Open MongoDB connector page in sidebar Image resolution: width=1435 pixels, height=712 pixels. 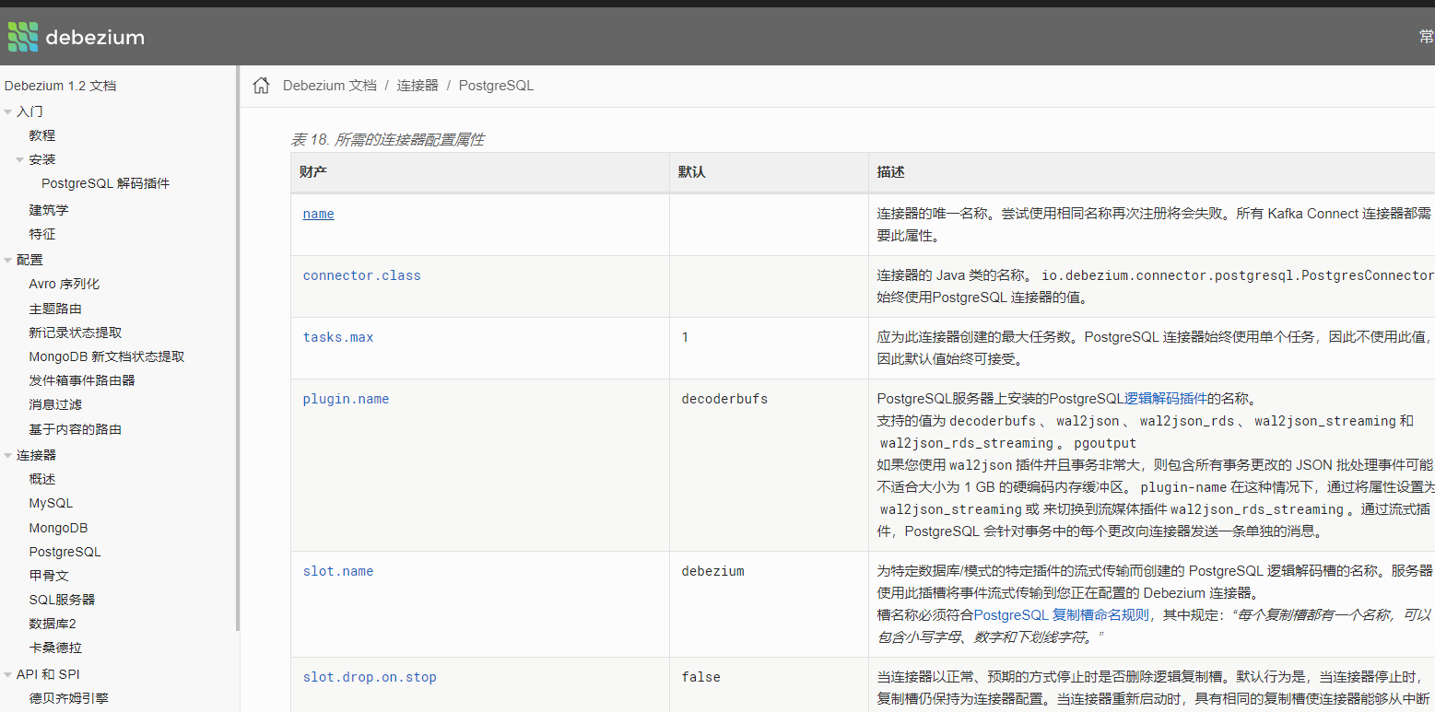(x=59, y=528)
